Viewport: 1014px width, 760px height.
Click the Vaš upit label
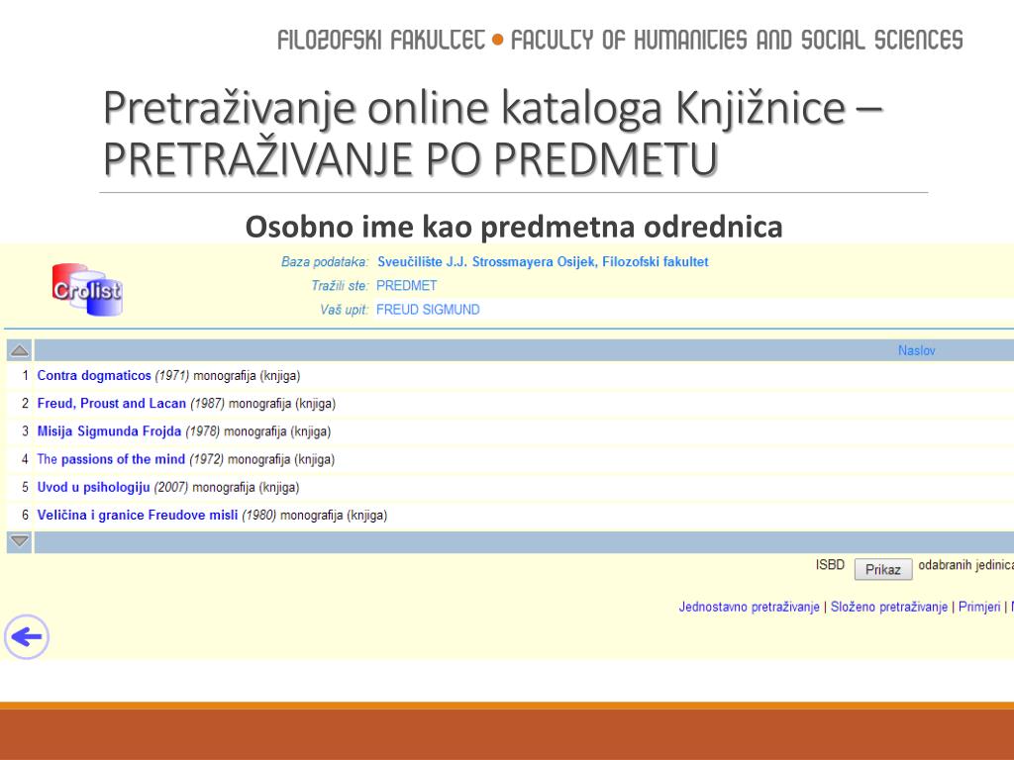[344, 310]
